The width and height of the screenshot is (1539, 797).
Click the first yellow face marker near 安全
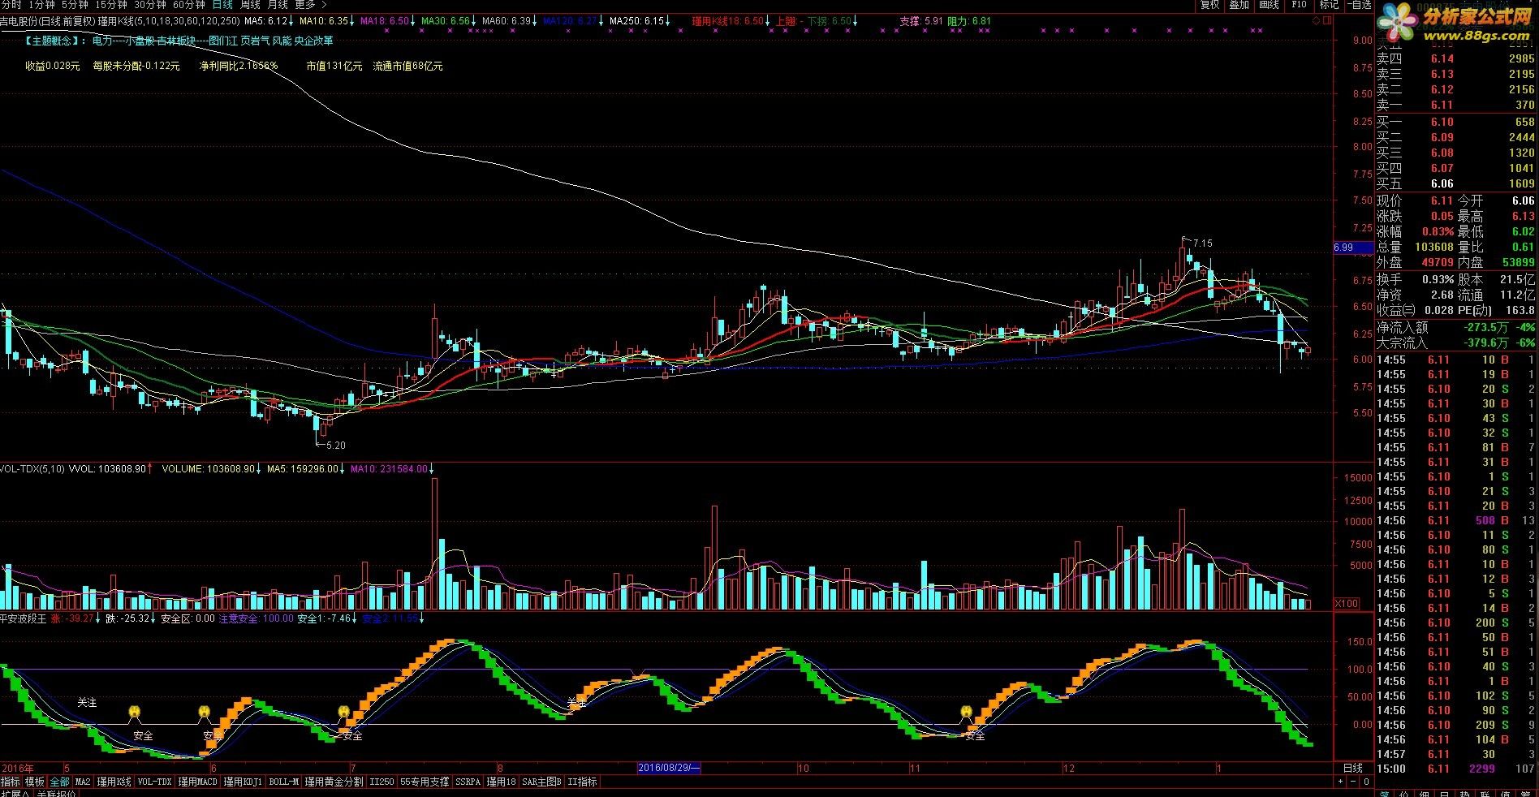point(135,713)
